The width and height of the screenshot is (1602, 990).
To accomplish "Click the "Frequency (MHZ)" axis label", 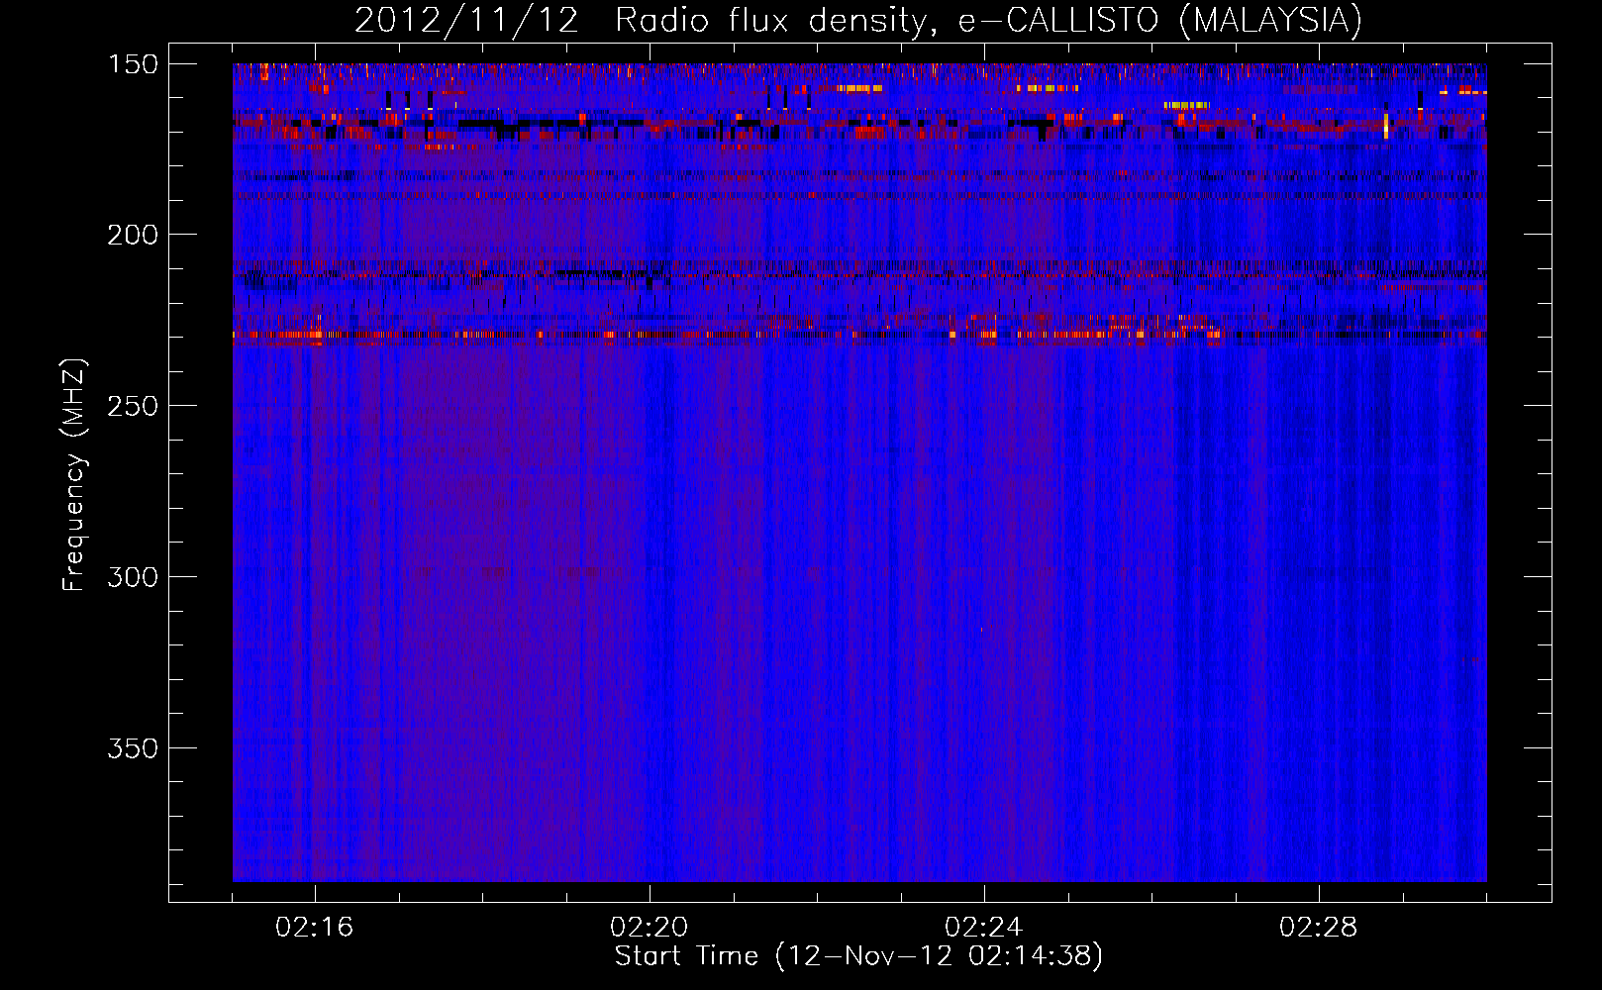I will coord(74,475).
